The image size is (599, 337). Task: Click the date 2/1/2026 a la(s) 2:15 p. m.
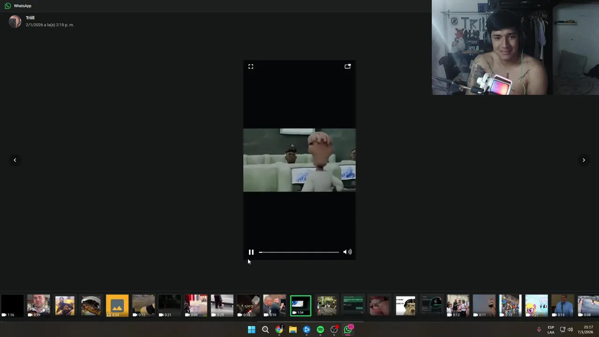tap(50, 25)
